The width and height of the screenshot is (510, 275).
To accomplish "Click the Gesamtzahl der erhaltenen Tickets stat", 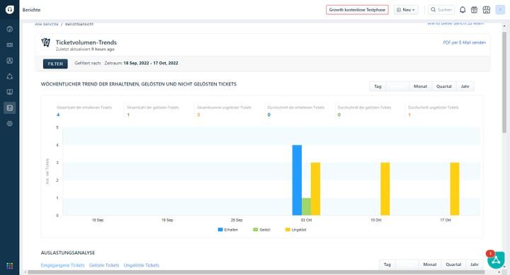I will pyautogui.click(x=84, y=111).
